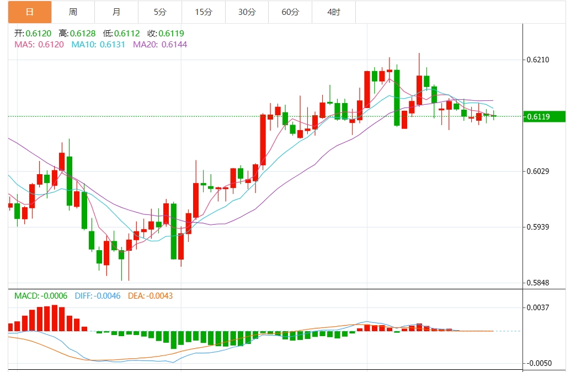The image size is (576, 372).
Task: Open the 月 (monthly) chart tab
Action: point(116,12)
